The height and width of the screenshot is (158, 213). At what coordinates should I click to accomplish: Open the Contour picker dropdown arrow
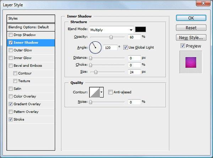102,92
